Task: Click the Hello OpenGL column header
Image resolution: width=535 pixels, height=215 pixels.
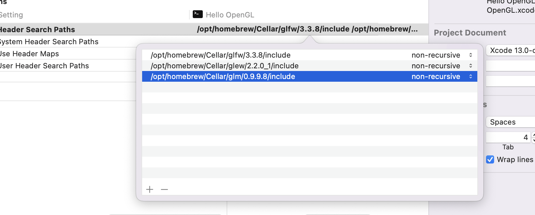Action: (230, 15)
